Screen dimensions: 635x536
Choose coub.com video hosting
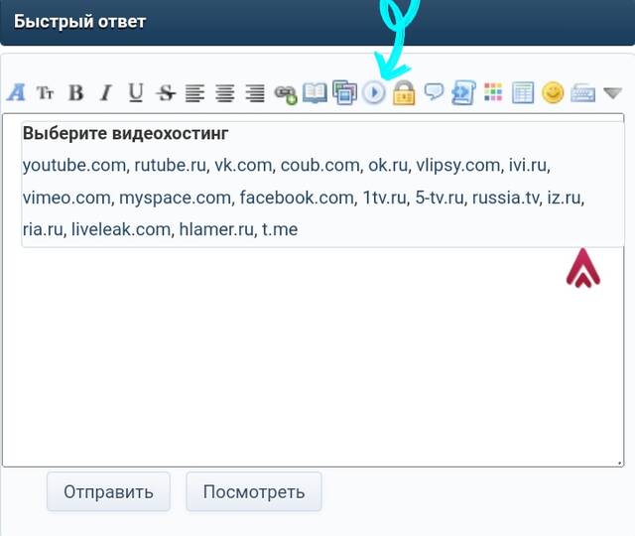pyautogui.click(x=319, y=166)
